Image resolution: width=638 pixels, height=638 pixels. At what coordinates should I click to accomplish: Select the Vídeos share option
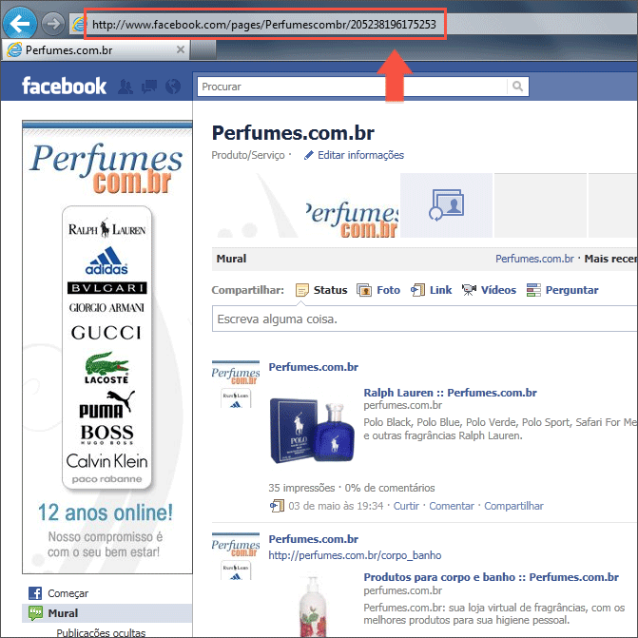coord(498,290)
